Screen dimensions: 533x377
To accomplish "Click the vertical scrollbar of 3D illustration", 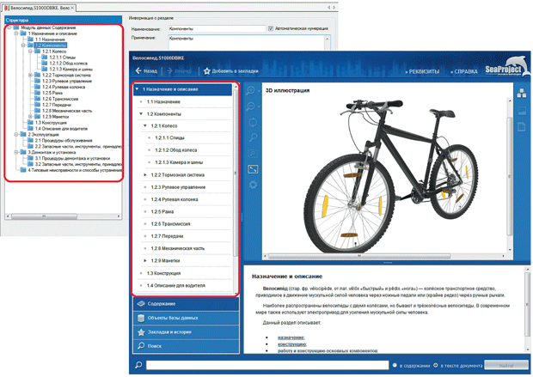I will pos(510,176).
